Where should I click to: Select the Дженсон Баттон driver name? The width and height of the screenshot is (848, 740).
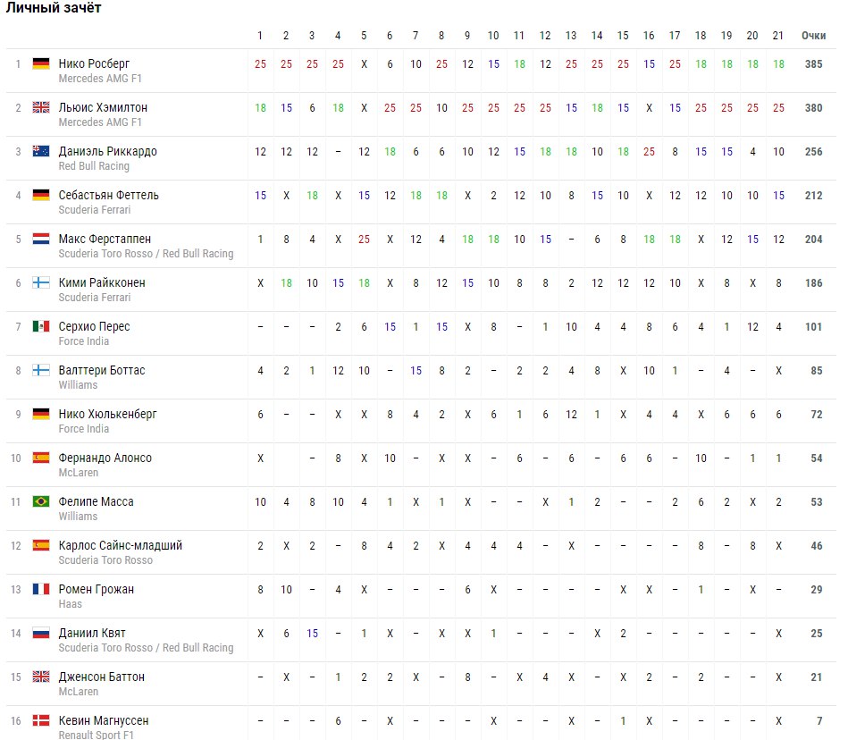click(101, 677)
